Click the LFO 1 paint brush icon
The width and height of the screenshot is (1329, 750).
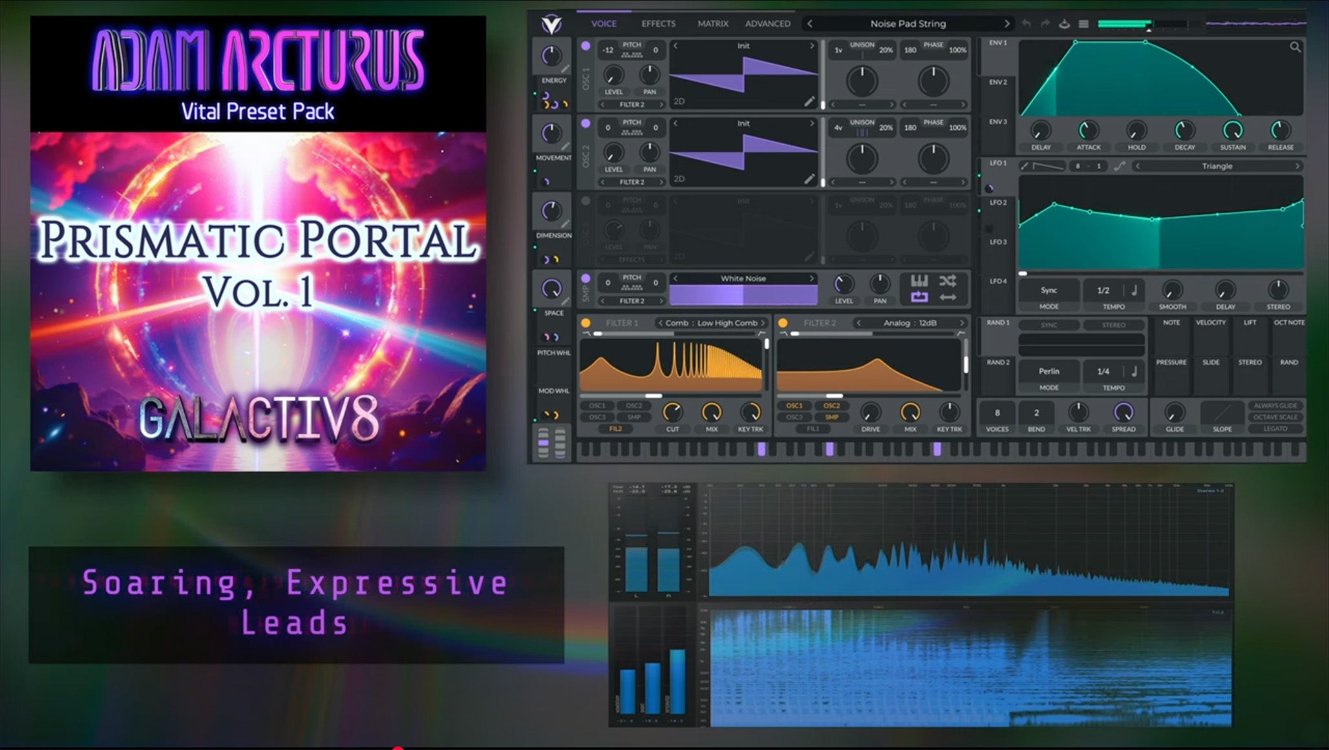[1025, 166]
